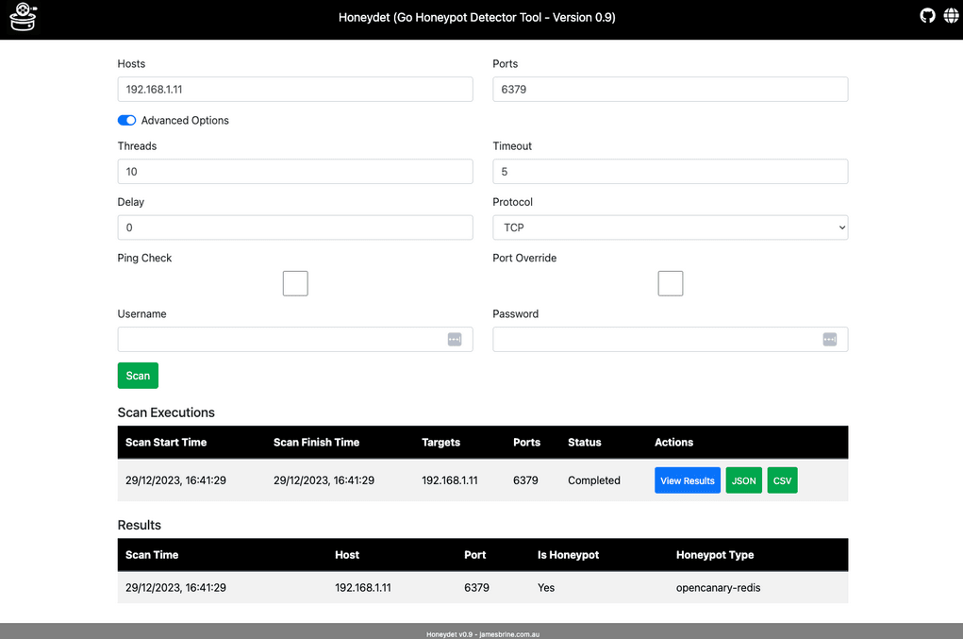Click the Scan Finish Time column header
Screen dimensions: 963x639
tap(316, 443)
